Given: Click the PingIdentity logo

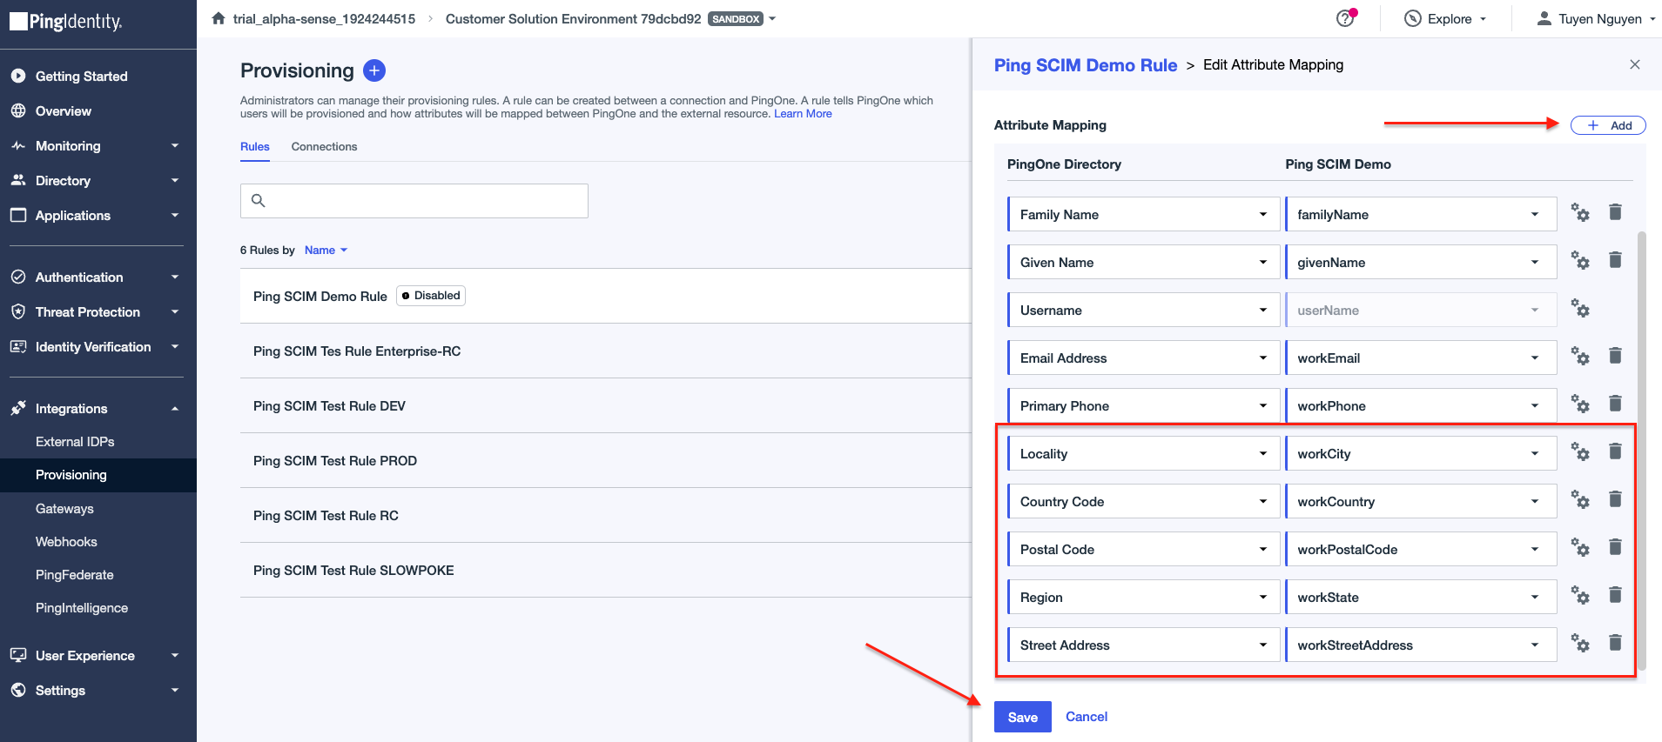Looking at the screenshot, I should [x=66, y=22].
